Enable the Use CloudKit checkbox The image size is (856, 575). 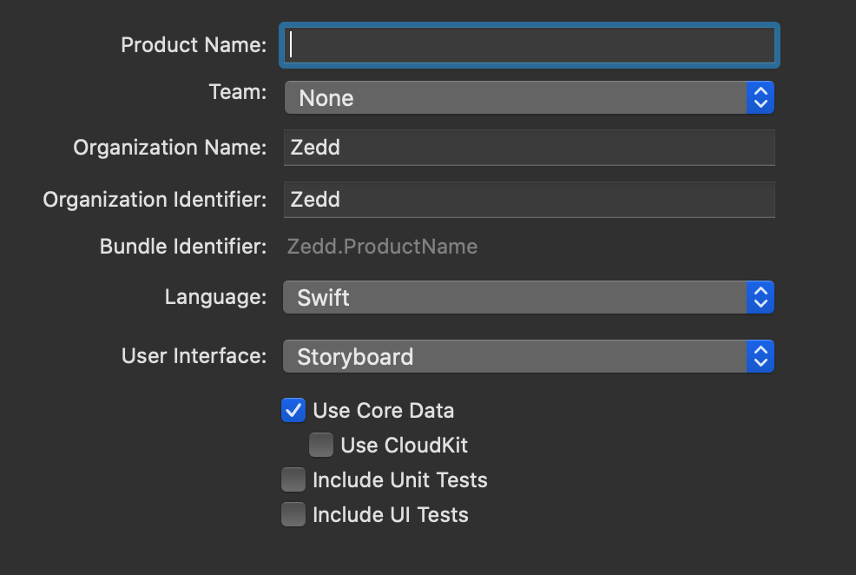tap(321, 446)
